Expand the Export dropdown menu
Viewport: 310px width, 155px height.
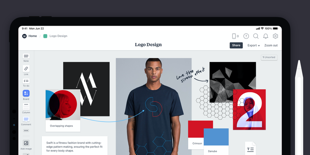coord(254,45)
